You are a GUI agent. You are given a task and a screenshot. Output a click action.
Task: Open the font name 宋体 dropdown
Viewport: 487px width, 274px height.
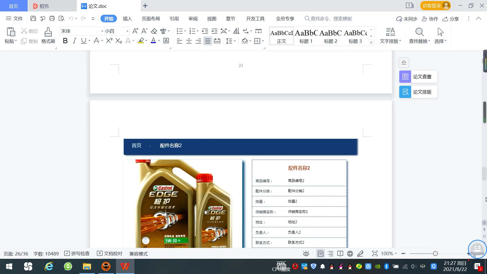click(102, 31)
